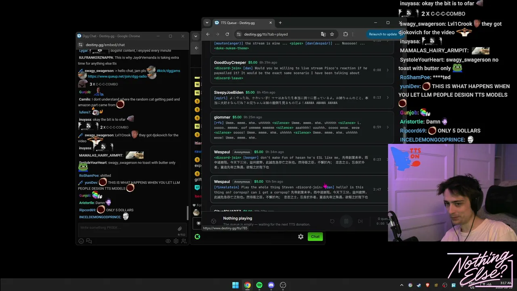
Task: Translate this page icon in address bar
Action: (323, 34)
